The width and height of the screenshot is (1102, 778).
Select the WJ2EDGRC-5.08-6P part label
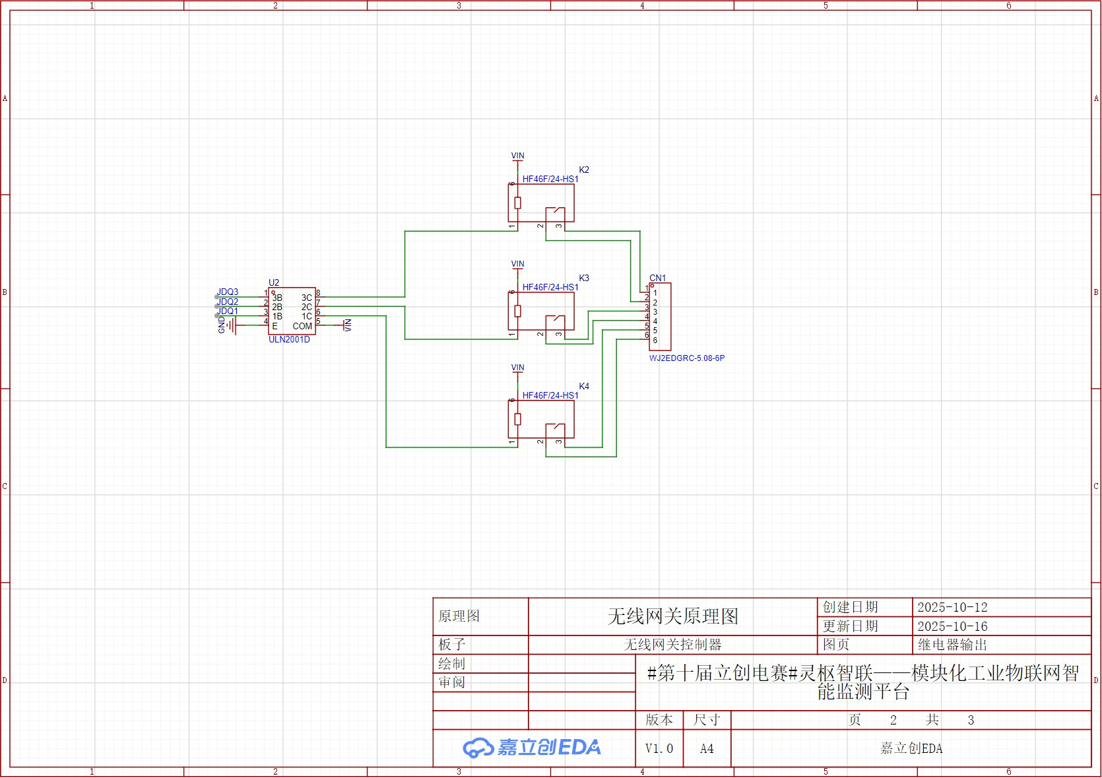[687, 358]
